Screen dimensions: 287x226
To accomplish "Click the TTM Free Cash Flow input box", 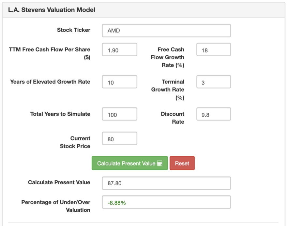I will click(x=119, y=49).
